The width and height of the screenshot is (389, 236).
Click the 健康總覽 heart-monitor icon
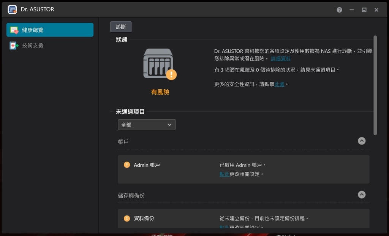(x=14, y=30)
